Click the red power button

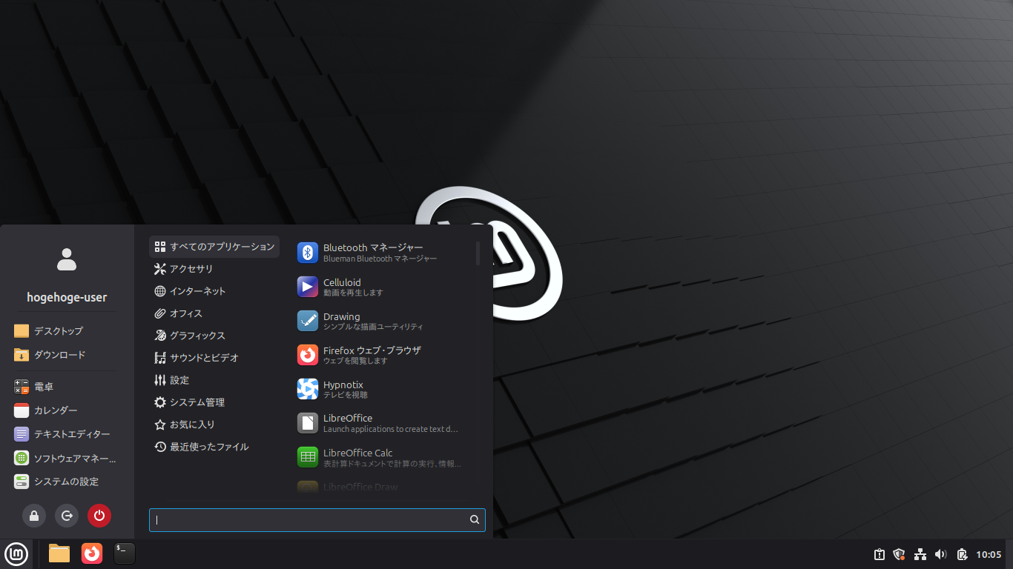[x=99, y=516]
